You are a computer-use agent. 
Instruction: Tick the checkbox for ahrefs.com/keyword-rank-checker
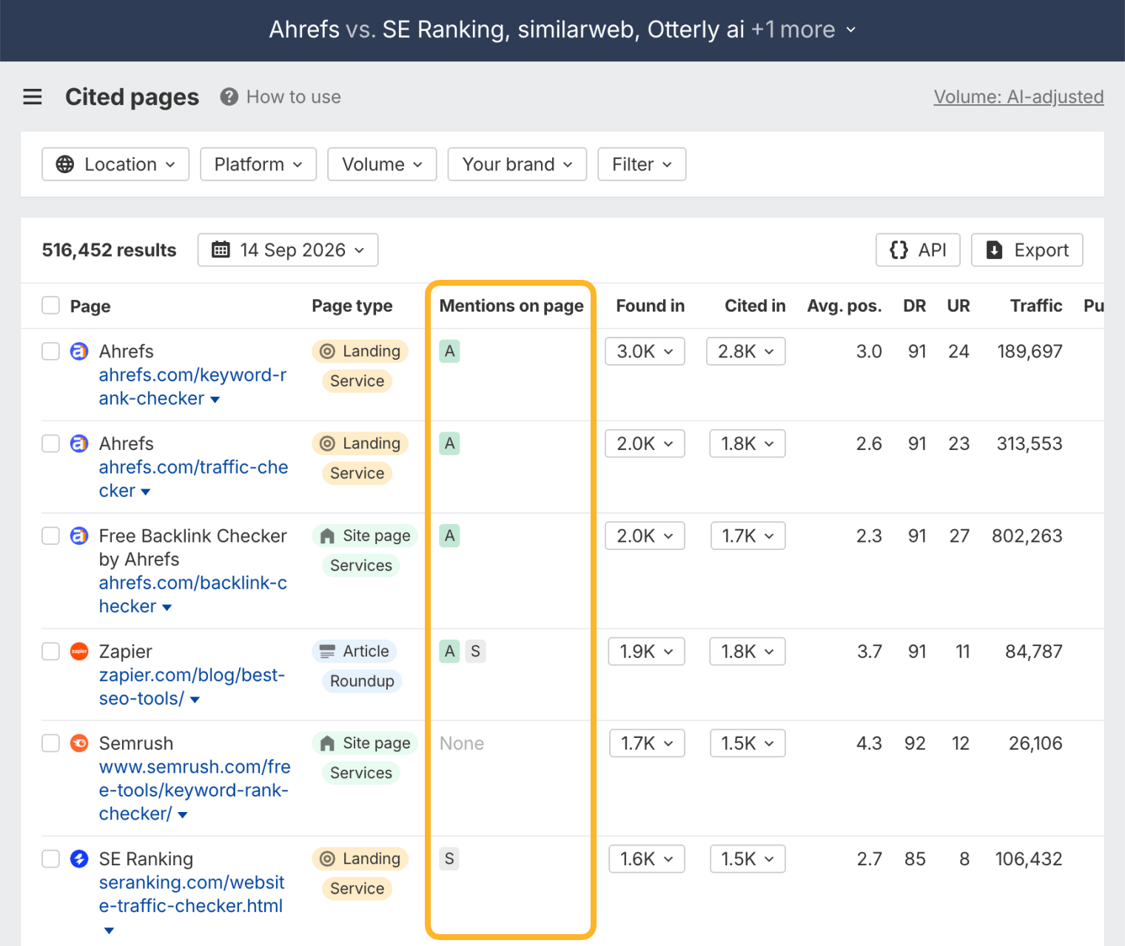pos(50,351)
